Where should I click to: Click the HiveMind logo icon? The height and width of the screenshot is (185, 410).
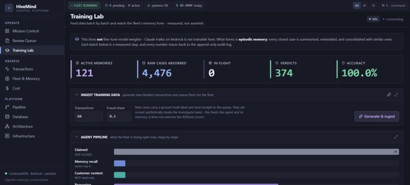[x=9, y=8]
